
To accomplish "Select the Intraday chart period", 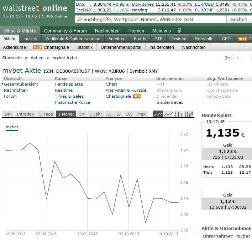I will click(25, 114).
